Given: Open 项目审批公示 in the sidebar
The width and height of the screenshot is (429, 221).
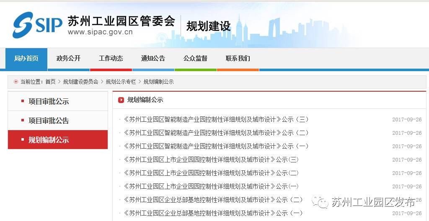Looking at the screenshot, I should tap(58, 101).
